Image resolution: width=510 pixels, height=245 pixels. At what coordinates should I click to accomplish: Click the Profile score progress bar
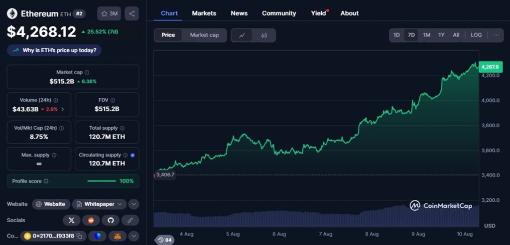click(102, 181)
